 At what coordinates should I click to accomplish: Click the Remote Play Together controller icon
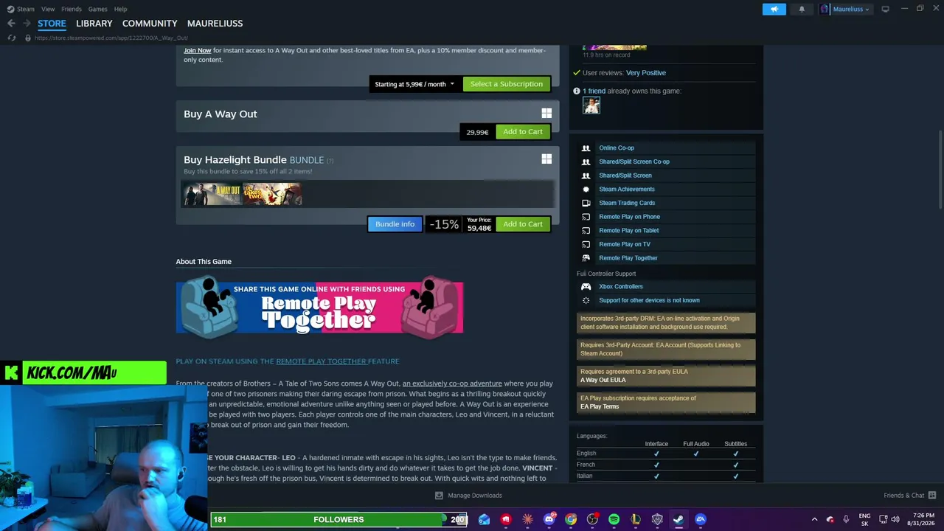586,258
